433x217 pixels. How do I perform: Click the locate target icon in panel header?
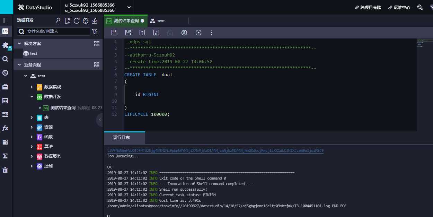[x=86, y=21]
